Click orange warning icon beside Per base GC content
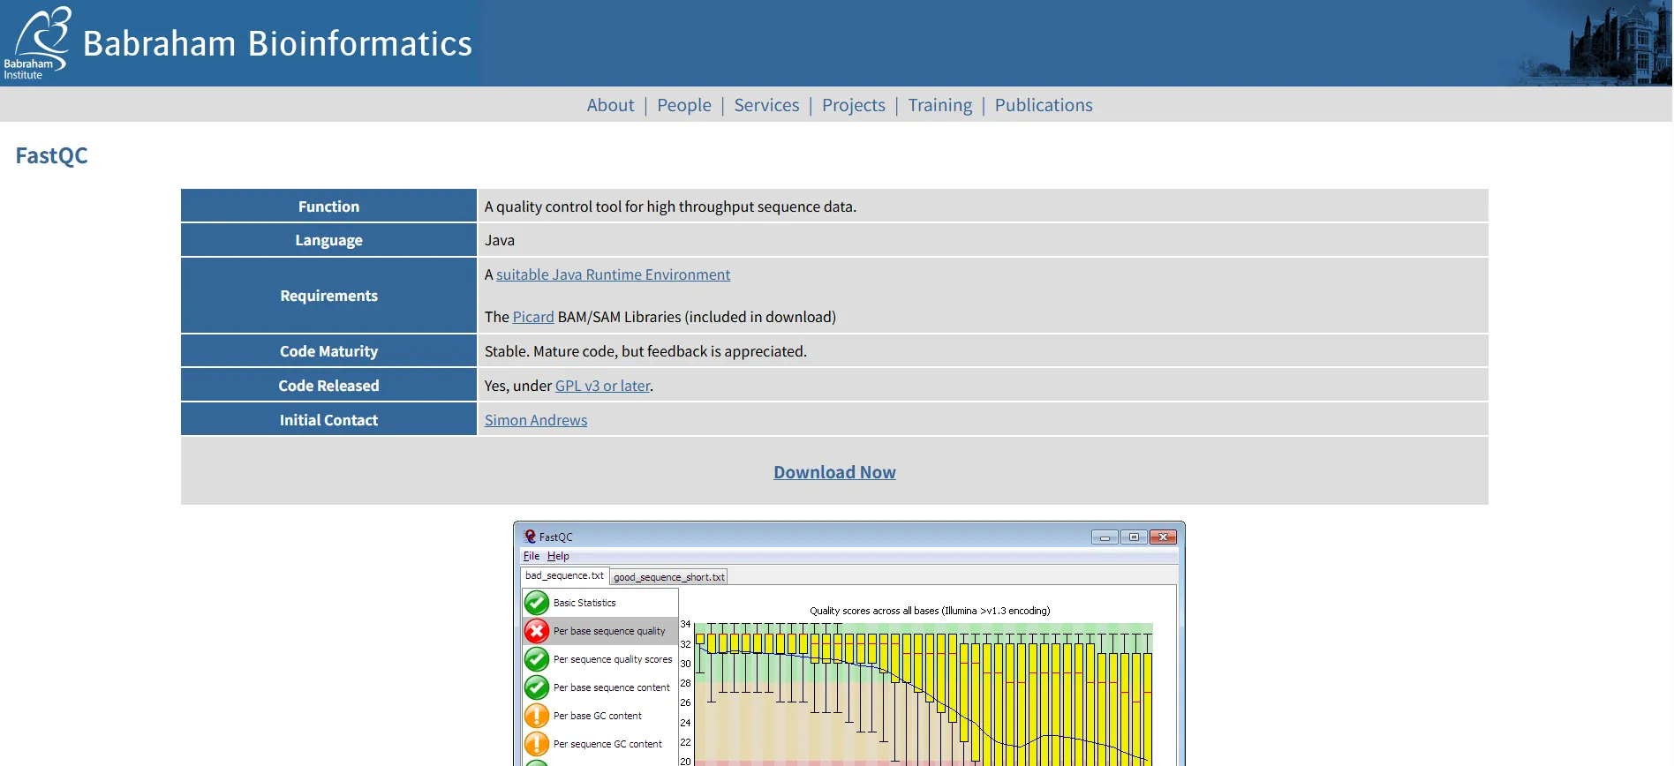 click(x=536, y=716)
